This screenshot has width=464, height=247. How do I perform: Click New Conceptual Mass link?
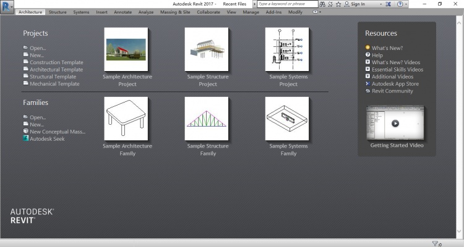[x=58, y=132]
